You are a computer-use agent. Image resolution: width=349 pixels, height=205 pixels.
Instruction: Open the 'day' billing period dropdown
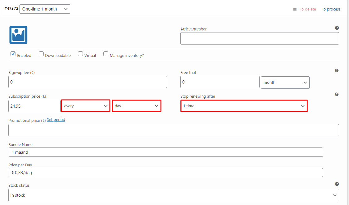tap(136, 106)
